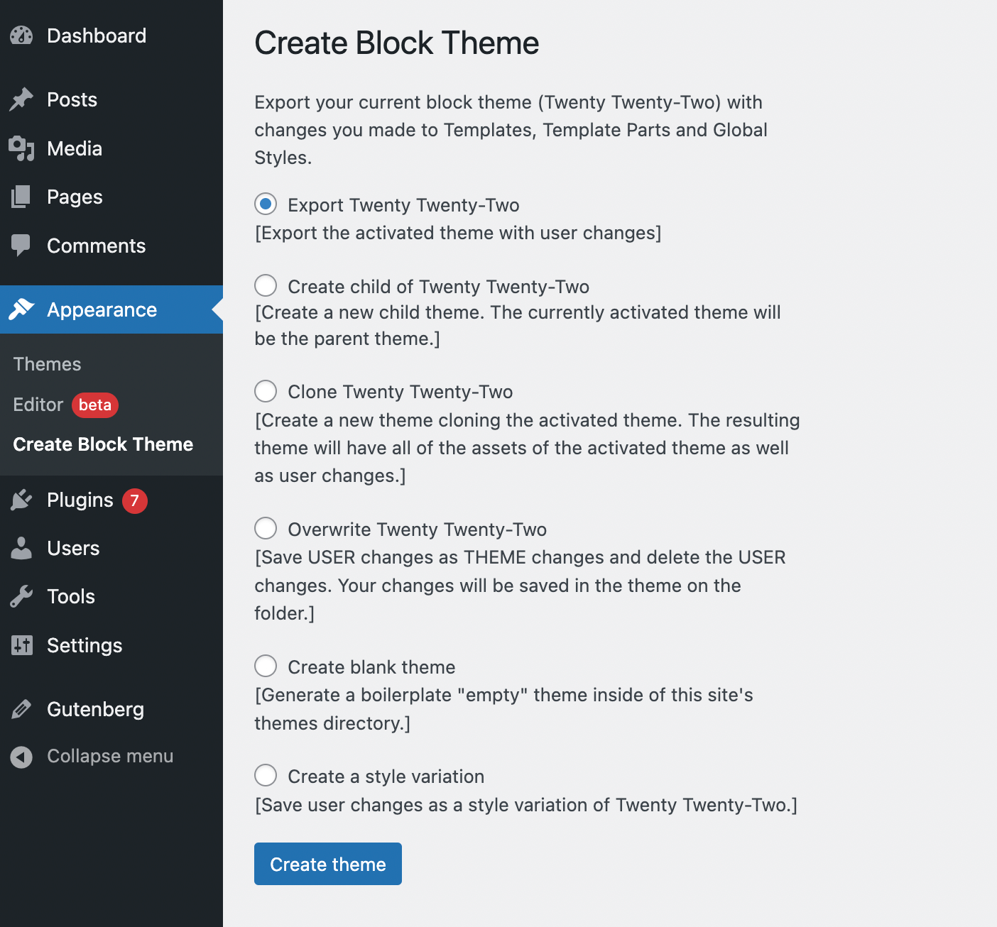The image size is (997, 927).
Task: Click the Plugins plug icon
Action: click(x=21, y=500)
